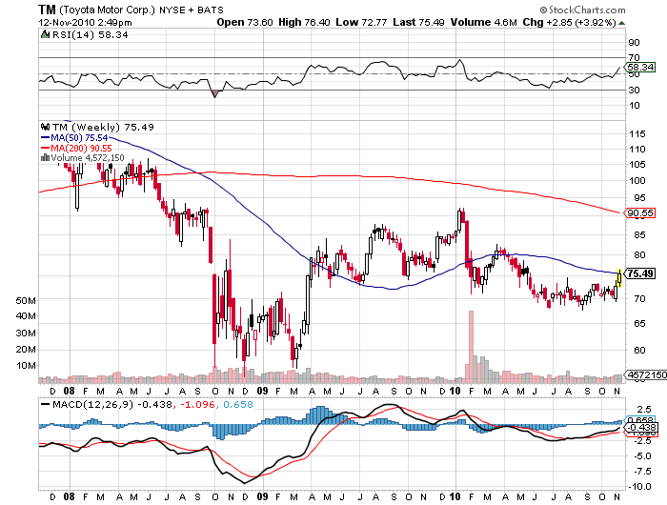Click the Low 72.77 quote value
The width and height of the screenshot is (667, 505).
361,22
